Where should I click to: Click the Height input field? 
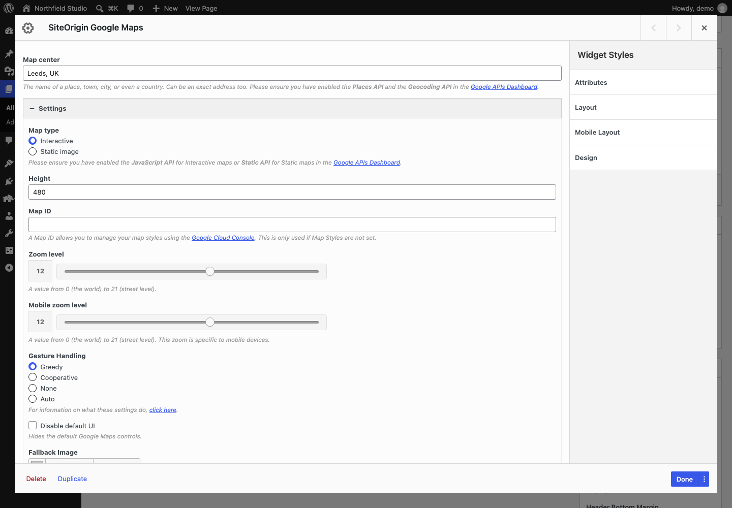click(292, 192)
